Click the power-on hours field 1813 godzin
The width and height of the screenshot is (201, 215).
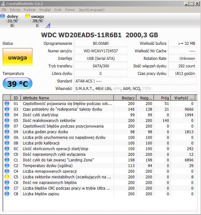pos(182,74)
